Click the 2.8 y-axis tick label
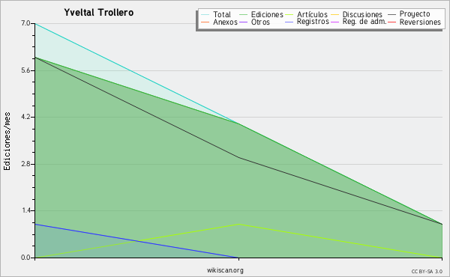 point(25,164)
